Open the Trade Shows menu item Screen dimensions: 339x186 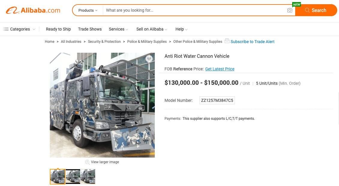[90, 29]
